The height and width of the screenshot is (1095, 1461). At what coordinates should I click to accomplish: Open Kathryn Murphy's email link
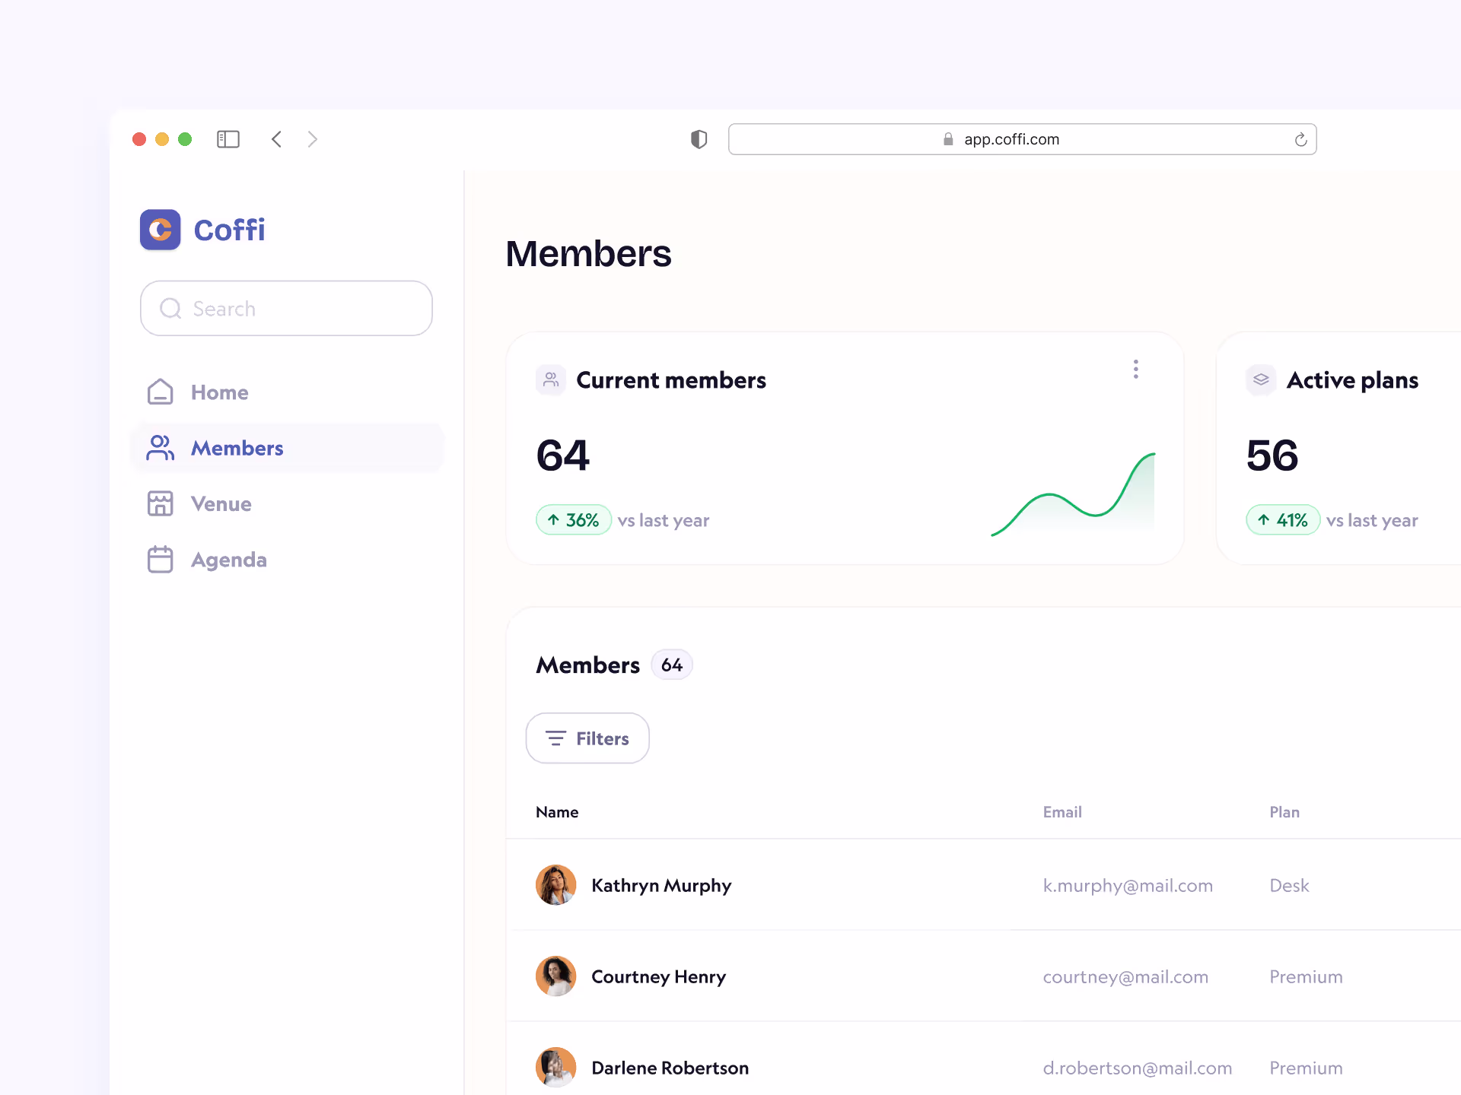1128,885
